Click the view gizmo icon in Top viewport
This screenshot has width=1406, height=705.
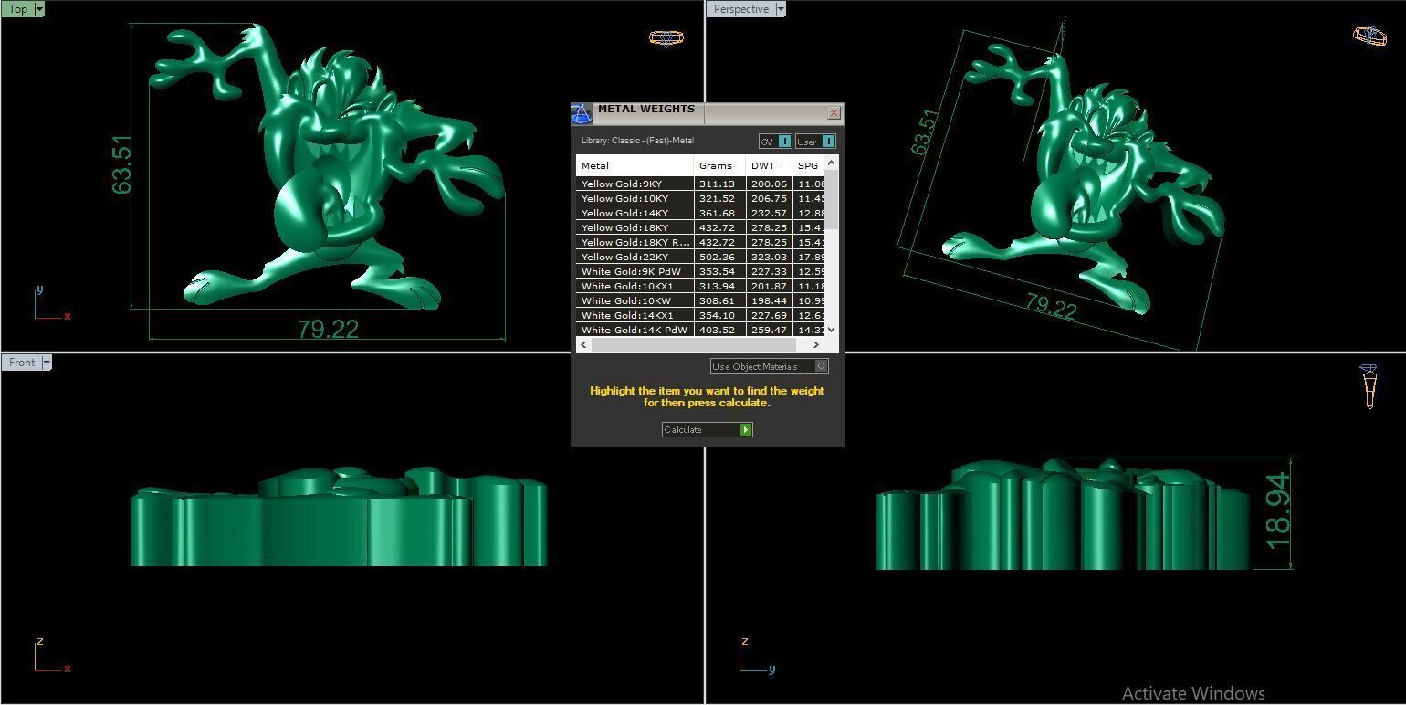[x=666, y=37]
